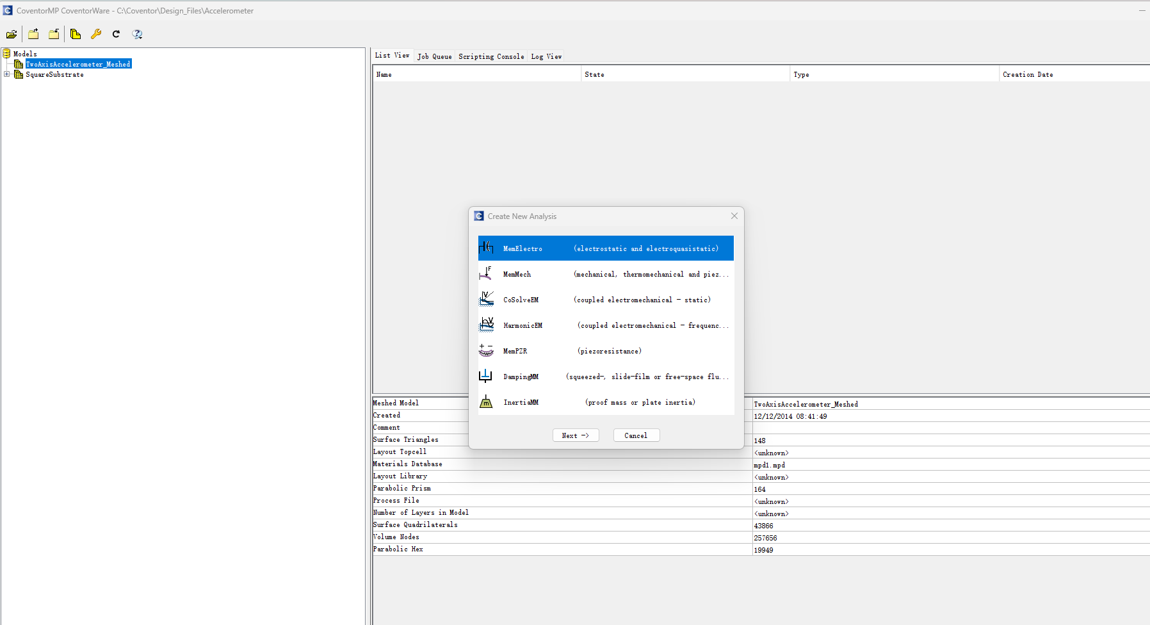
Task: Click the Meshed Model property label
Action: click(x=396, y=403)
